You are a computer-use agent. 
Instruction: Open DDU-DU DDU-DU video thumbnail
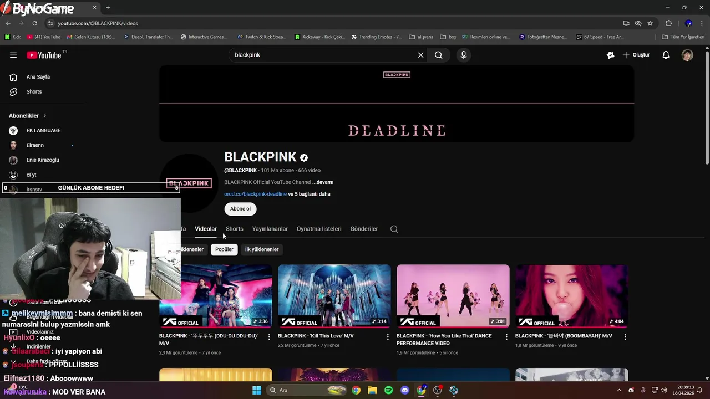coord(216,296)
